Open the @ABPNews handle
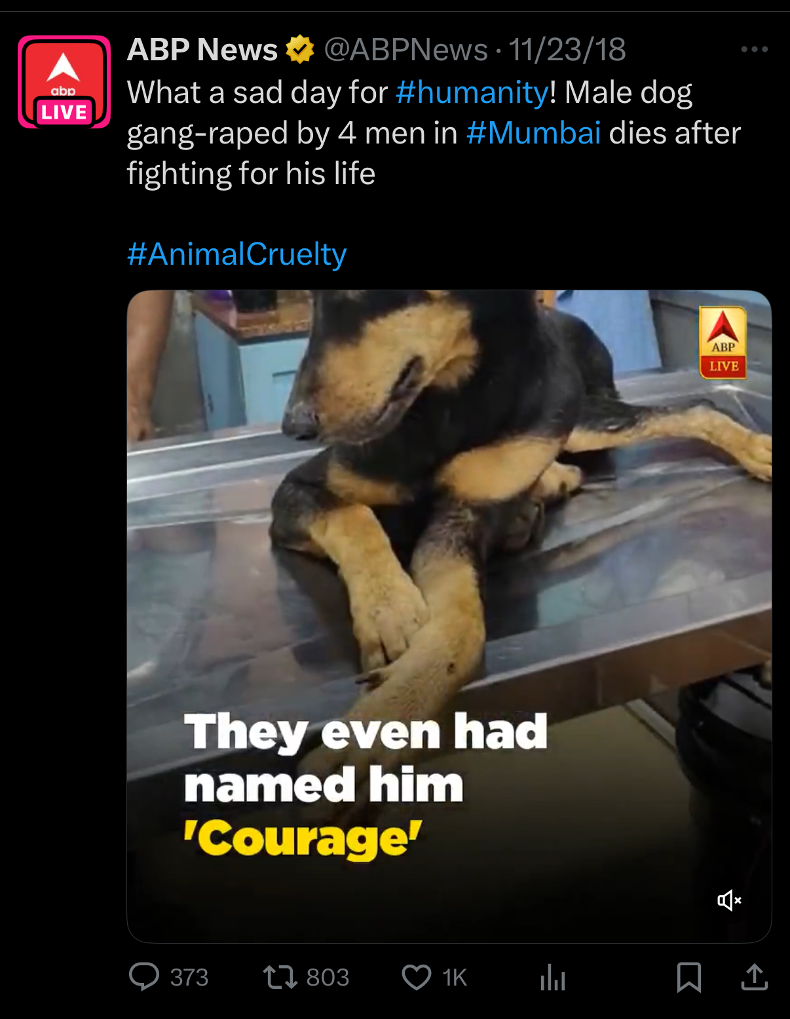This screenshot has height=1019, width=790. coord(406,50)
